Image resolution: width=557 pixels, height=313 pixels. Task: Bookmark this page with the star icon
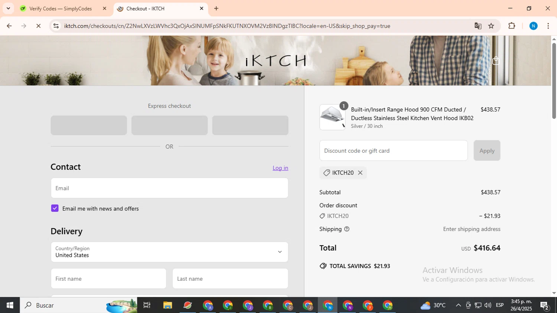491,26
